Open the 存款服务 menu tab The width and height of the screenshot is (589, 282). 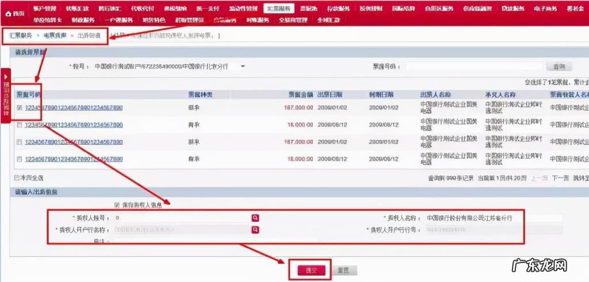coord(338,9)
